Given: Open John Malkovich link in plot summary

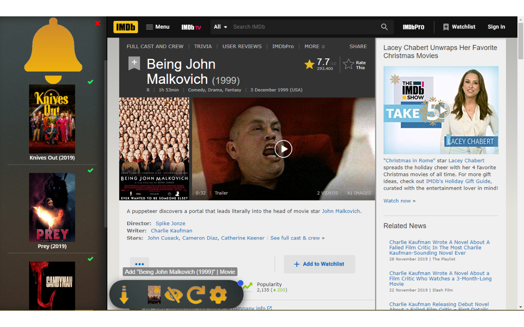Looking at the screenshot, I should click(341, 211).
